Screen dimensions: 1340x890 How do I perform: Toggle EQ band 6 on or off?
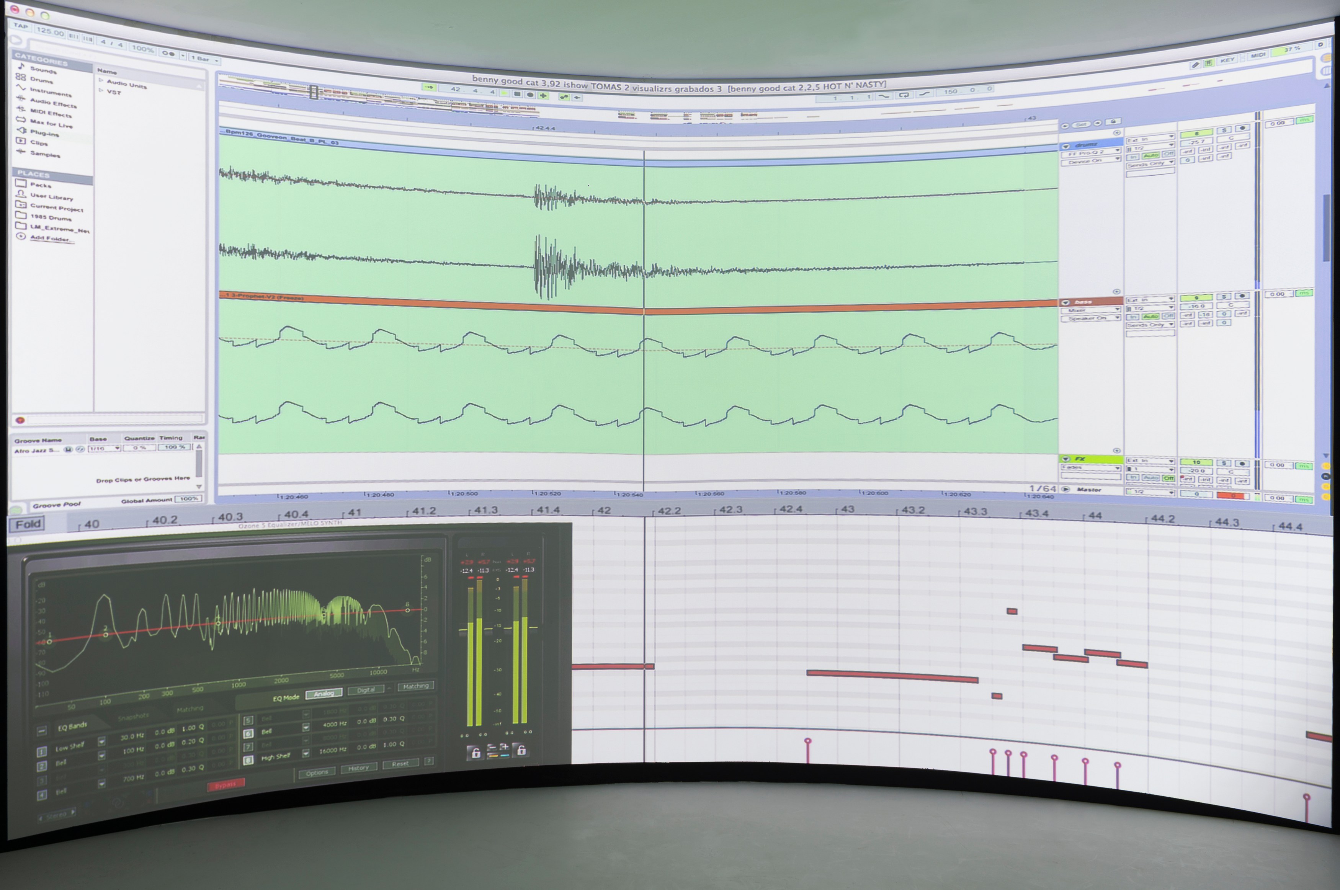pos(247,733)
